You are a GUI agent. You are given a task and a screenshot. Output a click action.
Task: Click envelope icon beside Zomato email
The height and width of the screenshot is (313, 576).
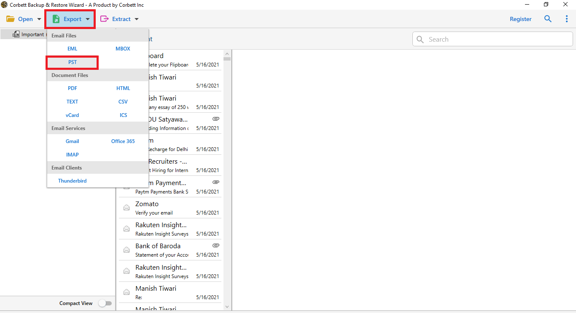pyautogui.click(x=126, y=207)
